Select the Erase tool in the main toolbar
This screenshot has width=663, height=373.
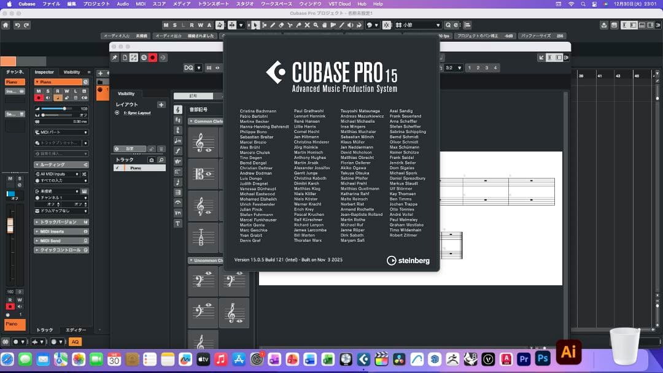281,25
